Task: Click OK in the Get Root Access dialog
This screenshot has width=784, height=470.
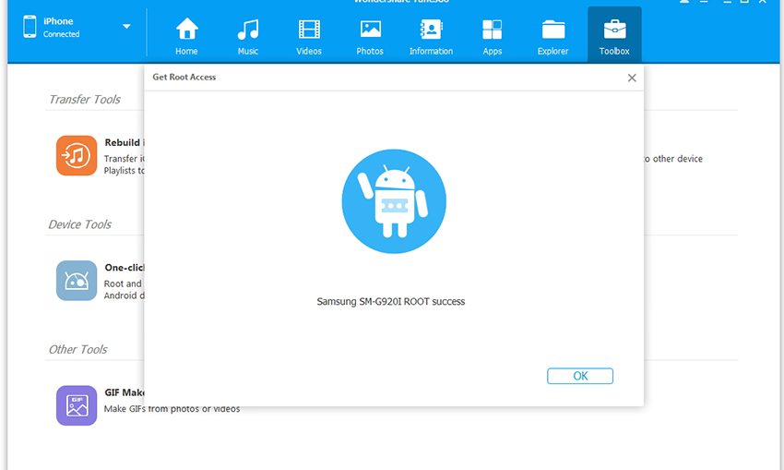Action: coord(580,376)
